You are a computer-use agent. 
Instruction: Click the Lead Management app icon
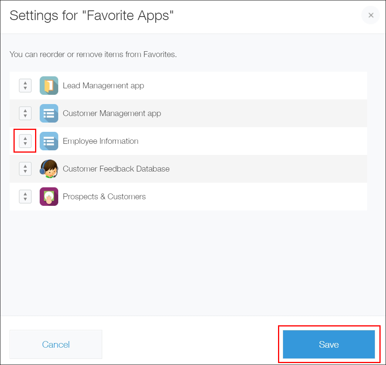pyautogui.click(x=49, y=86)
